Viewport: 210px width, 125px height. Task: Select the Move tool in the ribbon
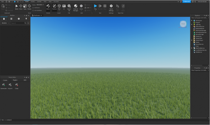(21, 7)
